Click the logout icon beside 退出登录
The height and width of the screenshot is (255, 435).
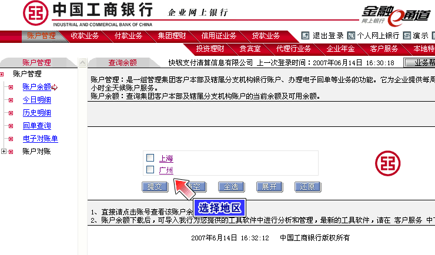305,36
